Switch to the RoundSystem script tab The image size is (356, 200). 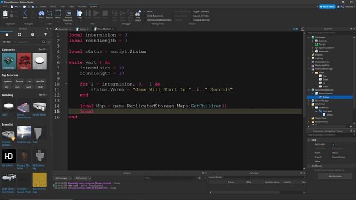[104, 29]
